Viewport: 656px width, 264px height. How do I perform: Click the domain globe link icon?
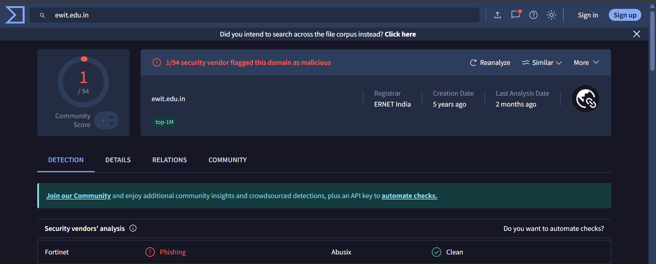586,99
